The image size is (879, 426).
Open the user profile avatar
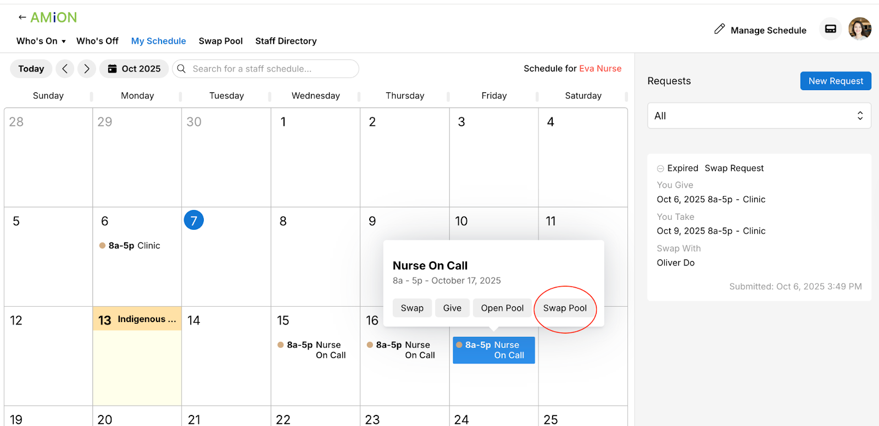(860, 29)
